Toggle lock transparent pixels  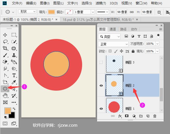110,51
